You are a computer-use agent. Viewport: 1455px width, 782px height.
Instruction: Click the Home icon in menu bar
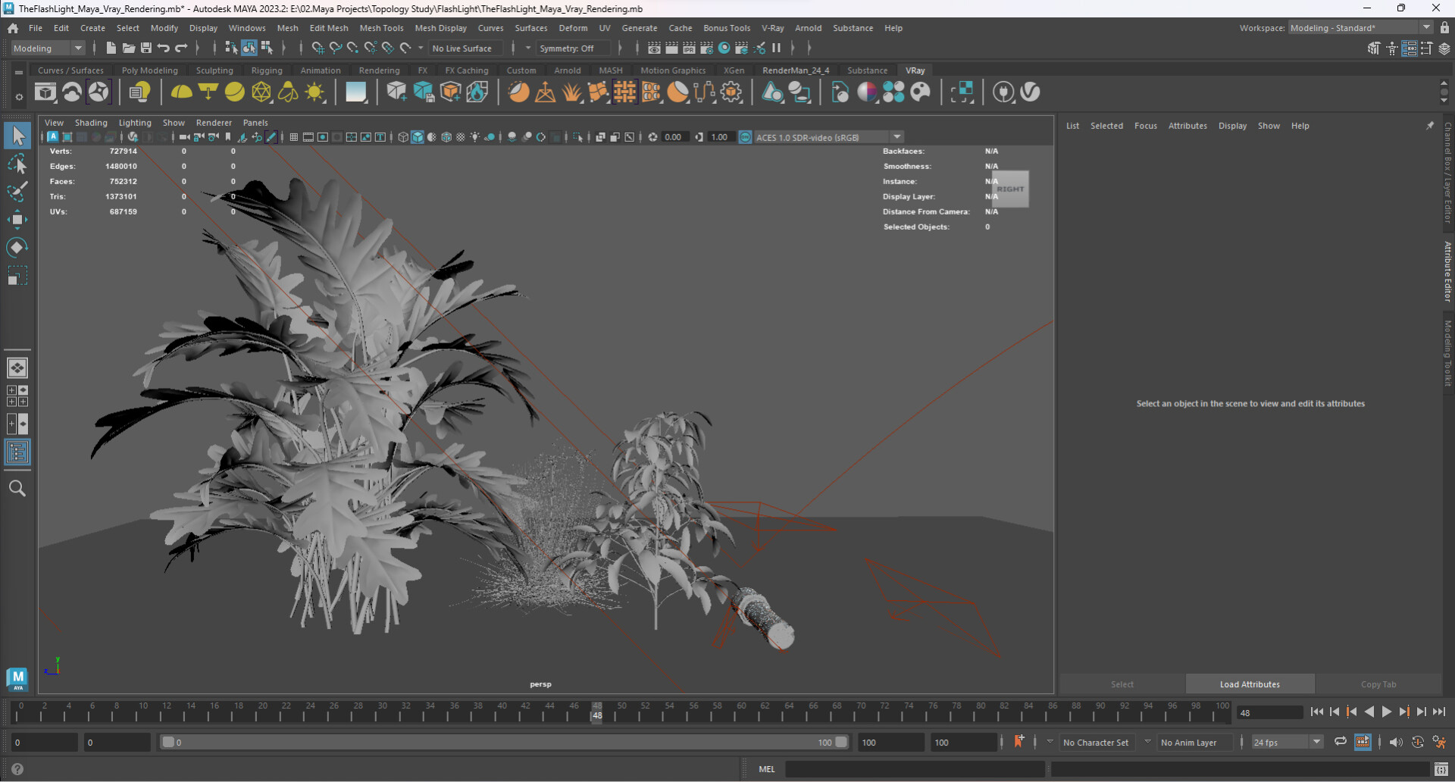[x=13, y=28]
